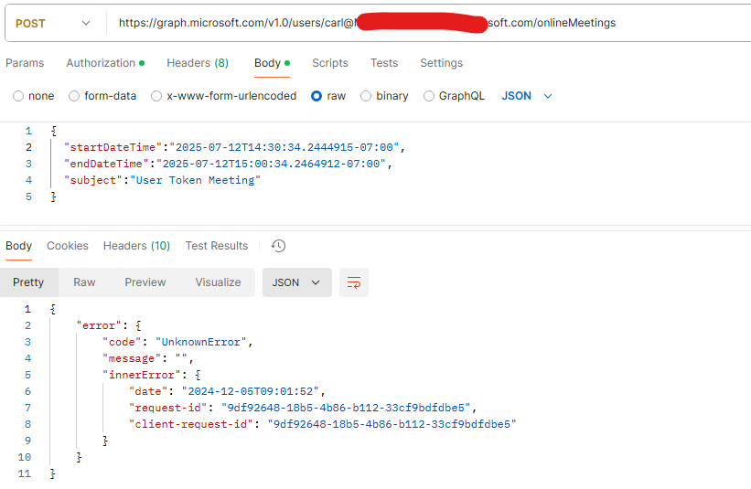Select x-www-form-urlencoded radio button

(x=156, y=96)
